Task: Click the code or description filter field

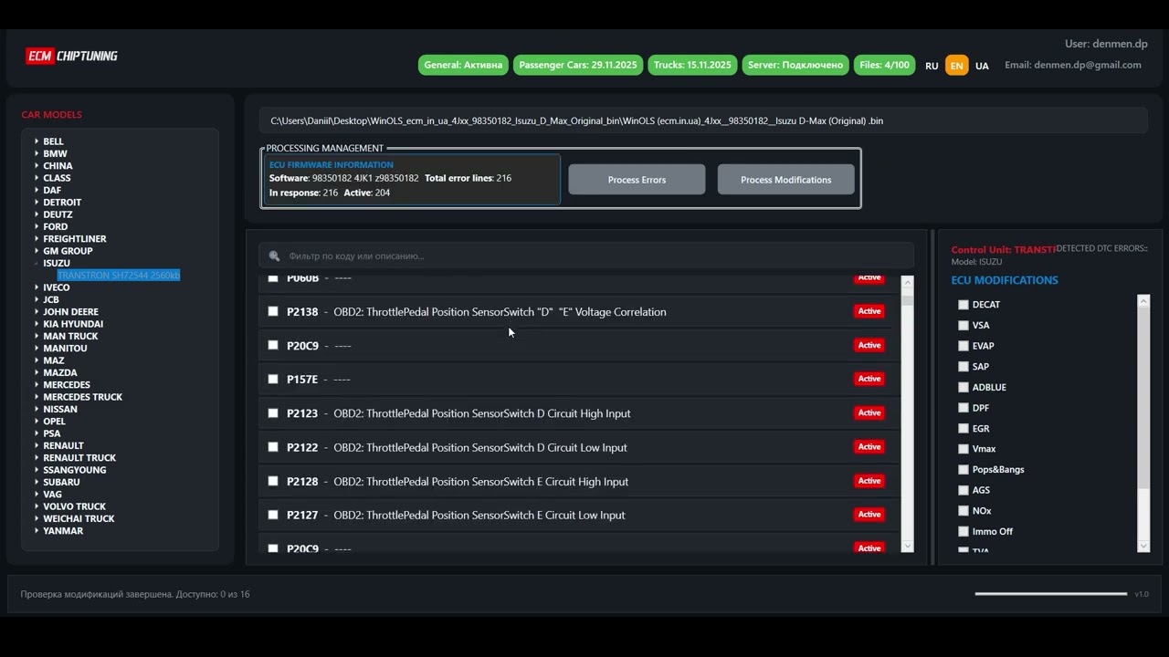Action: click(586, 256)
